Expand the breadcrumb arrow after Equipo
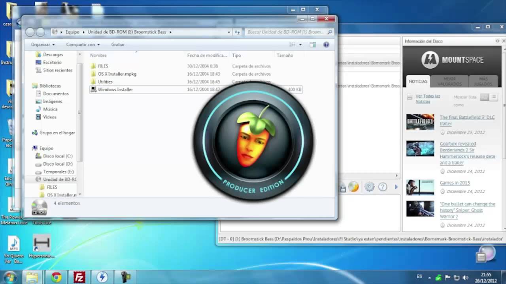The width and height of the screenshot is (506, 284). click(x=83, y=32)
